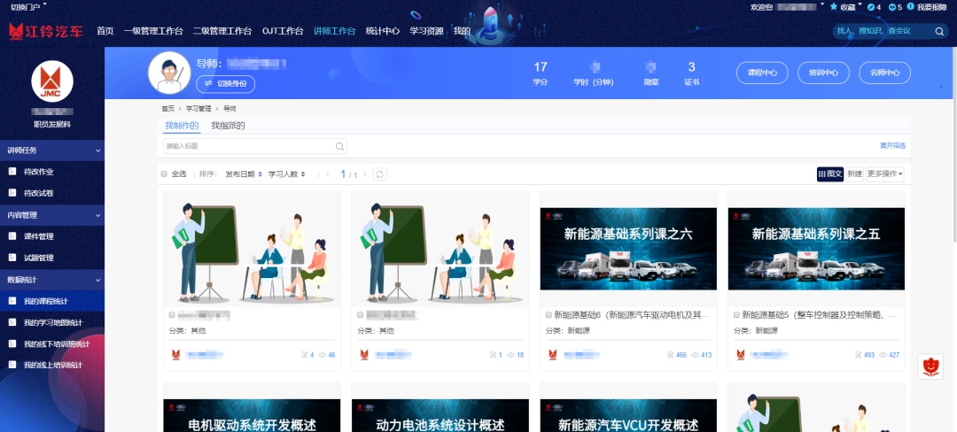Image resolution: width=957 pixels, height=432 pixels.
Task: Open 培训中心 button in banner
Action: pos(823,73)
